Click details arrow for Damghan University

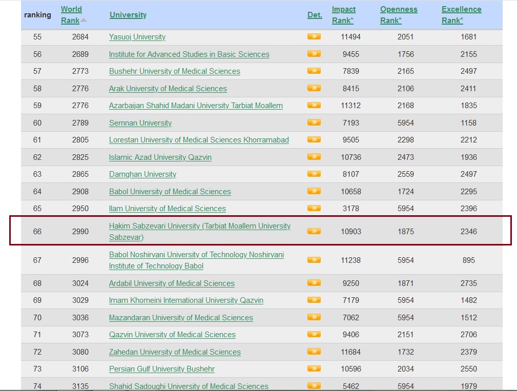(314, 174)
